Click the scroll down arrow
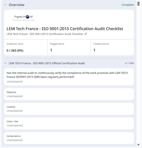The image size is (142, 148). click(138, 145)
